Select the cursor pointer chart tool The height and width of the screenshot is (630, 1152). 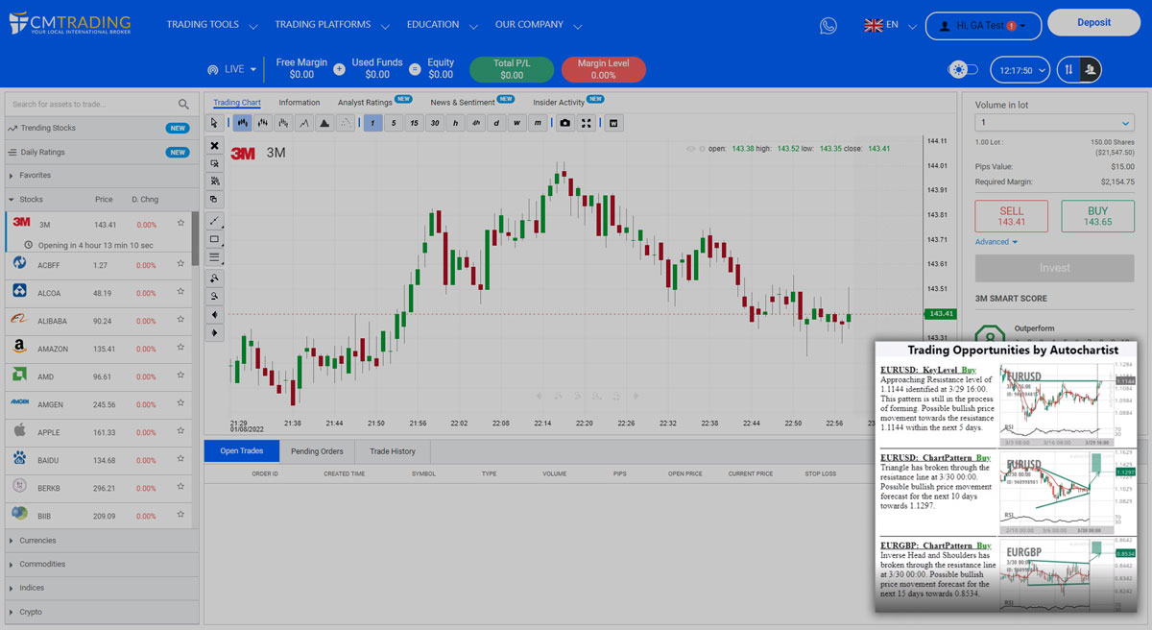point(215,123)
